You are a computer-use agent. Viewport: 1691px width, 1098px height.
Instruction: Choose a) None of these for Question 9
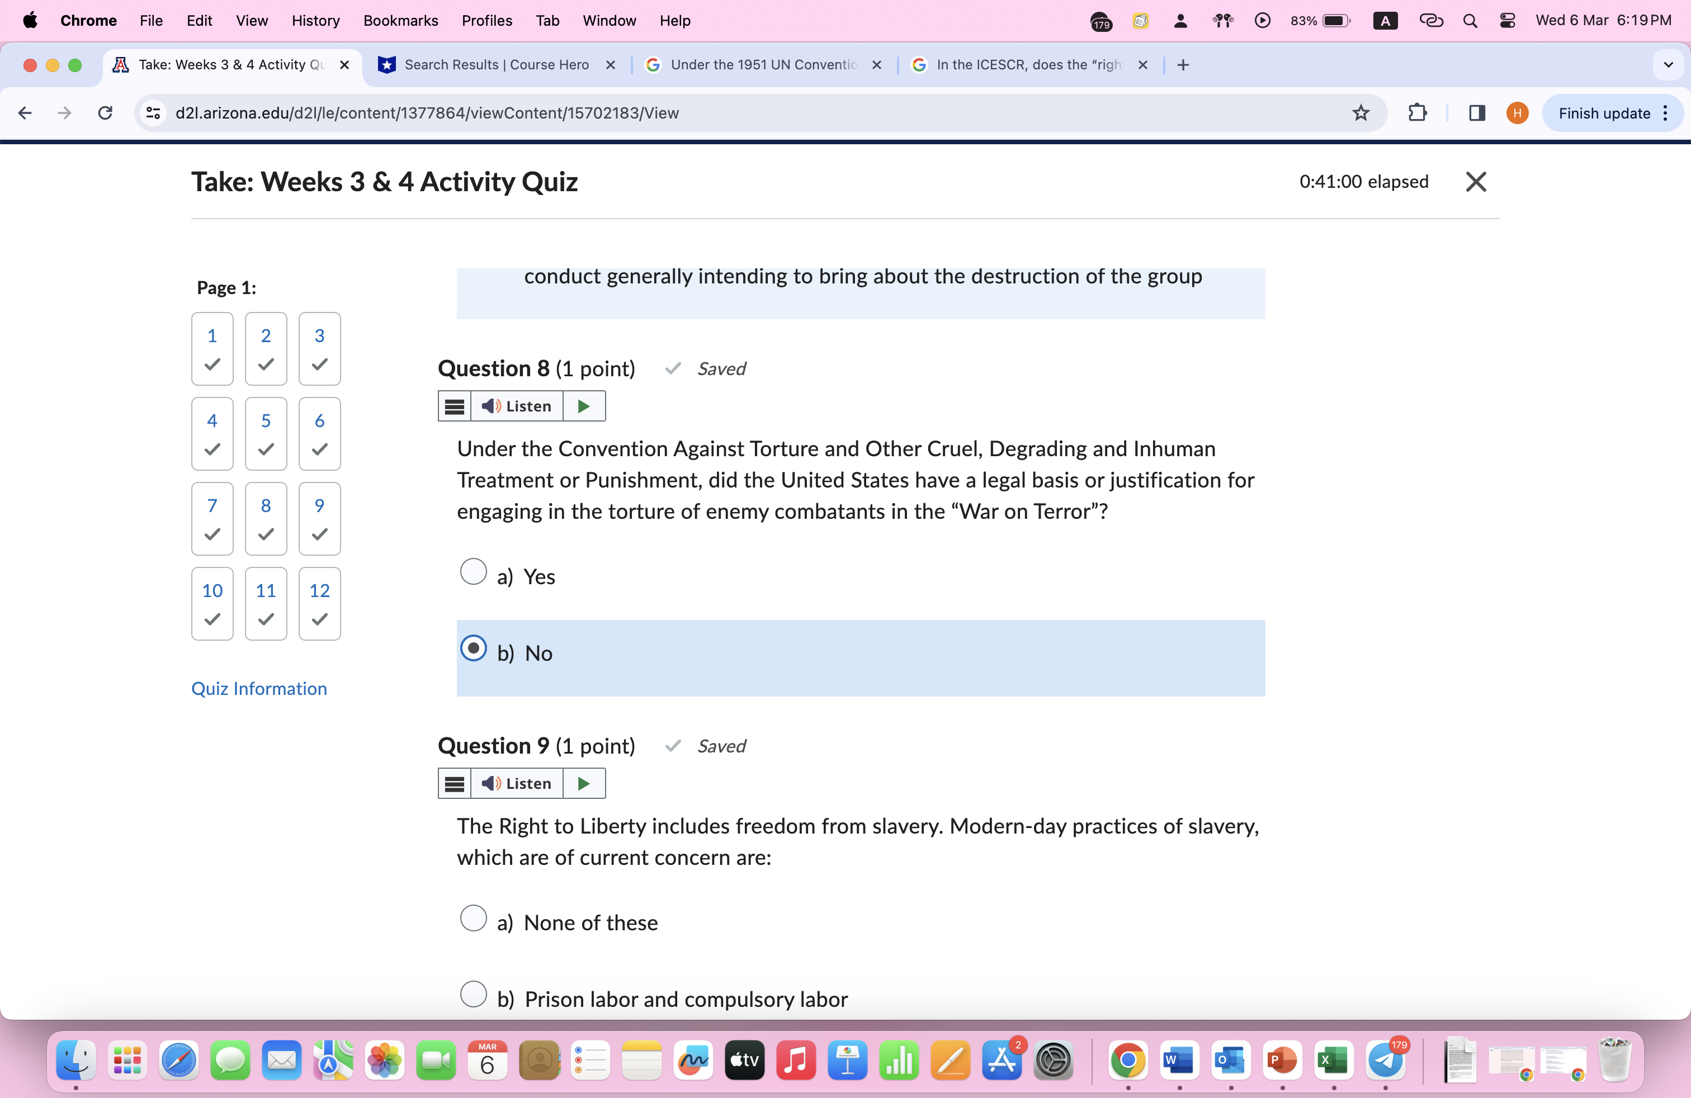coord(473,917)
